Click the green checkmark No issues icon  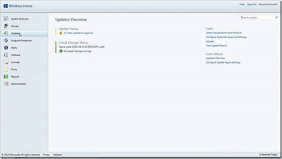pyautogui.click(x=61, y=51)
